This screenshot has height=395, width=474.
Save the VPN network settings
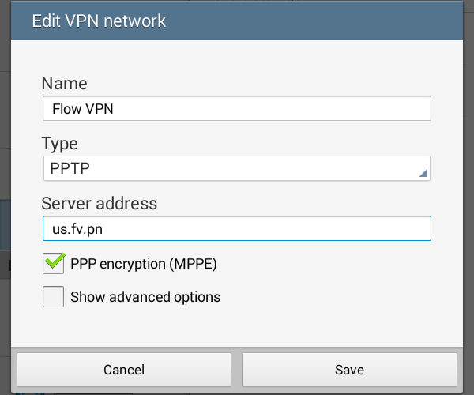349,369
